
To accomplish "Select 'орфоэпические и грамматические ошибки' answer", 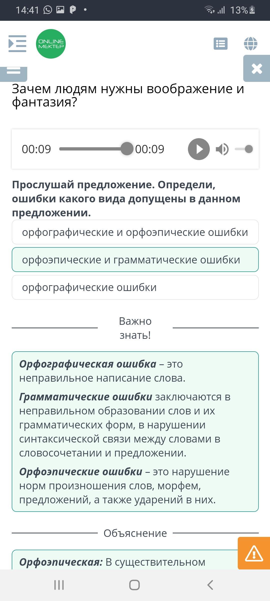I will click(x=135, y=260).
